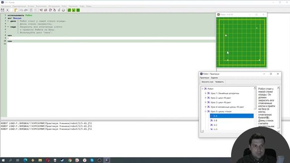Image resolution: width=290 pixels, height=163 pixels.
Task: Select Урок 4: вложенные циклы item
Action: pyautogui.click(x=227, y=107)
